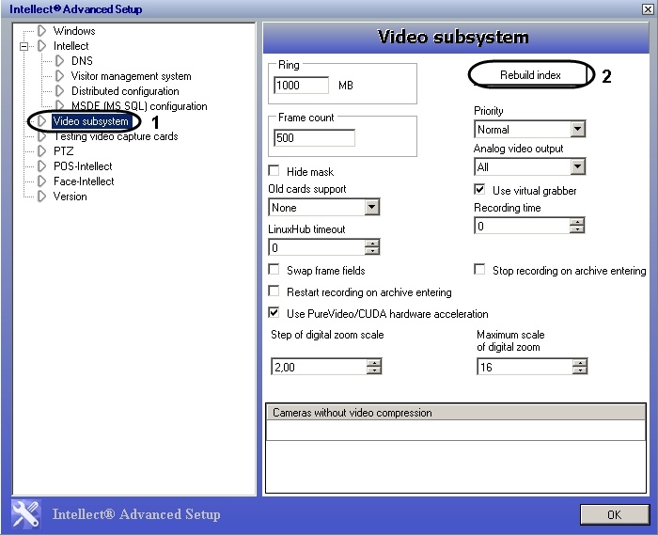Increase the Recording time value
Viewport: 658px width, 535px height.
[x=577, y=222]
